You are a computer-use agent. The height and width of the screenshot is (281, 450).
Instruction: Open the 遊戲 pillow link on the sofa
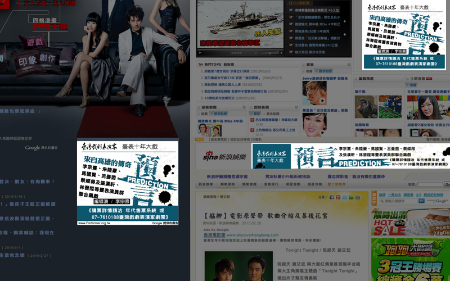[x=34, y=42]
